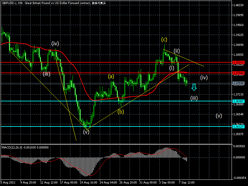The height and width of the screenshot is (186, 248).
Task: Select the projected (v) label at far right
Action: point(219,116)
